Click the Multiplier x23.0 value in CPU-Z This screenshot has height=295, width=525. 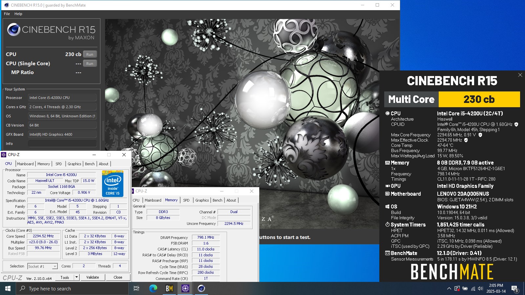(x=43, y=242)
